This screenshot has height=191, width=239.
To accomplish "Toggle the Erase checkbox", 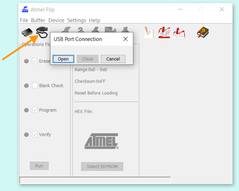I will [x=35, y=61].
